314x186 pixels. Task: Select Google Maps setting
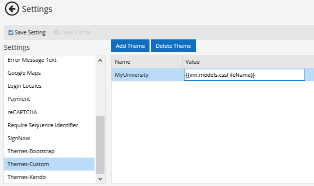tap(49, 73)
